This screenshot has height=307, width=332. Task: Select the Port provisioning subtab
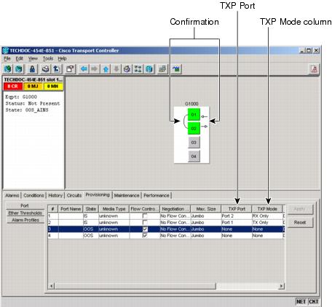coord(25,206)
